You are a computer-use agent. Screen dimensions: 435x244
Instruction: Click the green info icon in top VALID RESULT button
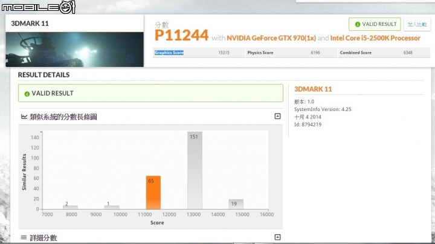(x=358, y=24)
